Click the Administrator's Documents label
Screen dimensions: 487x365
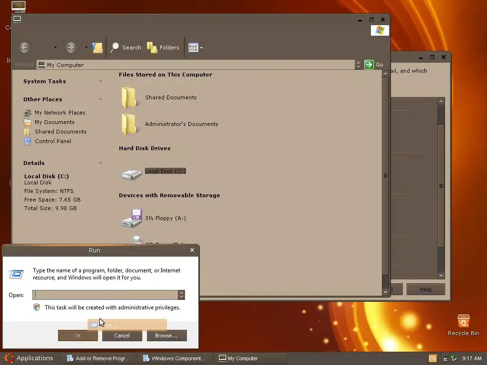(x=181, y=124)
